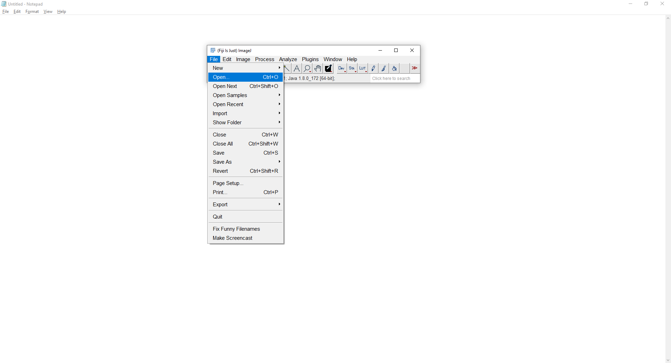The height and width of the screenshot is (363, 671).
Task: Choose Open Next menu entry
Action: (x=245, y=86)
